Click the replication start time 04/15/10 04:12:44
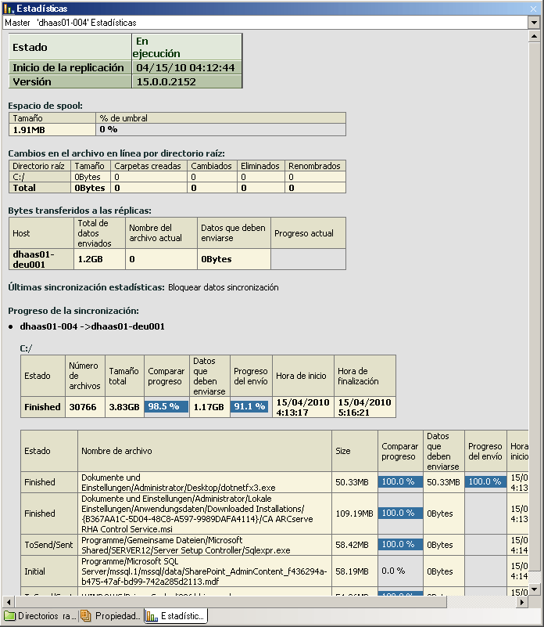This screenshot has width=544, height=627. (185, 67)
